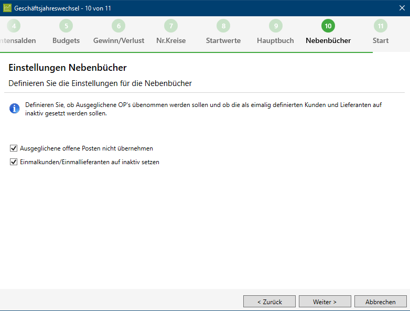Click the window title Geschäftsjahreswechsel - 10 von 11
The height and width of the screenshot is (311, 410).
pyautogui.click(x=62, y=8)
